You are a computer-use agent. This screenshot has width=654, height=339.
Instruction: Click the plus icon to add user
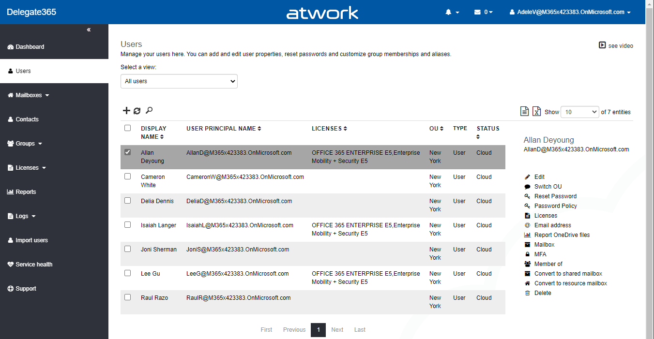click(x=126, y=111)
